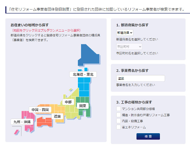The image size is (190, 151).
Task: Check マンション共用部分修繕 checkbox
Action: 118,108
